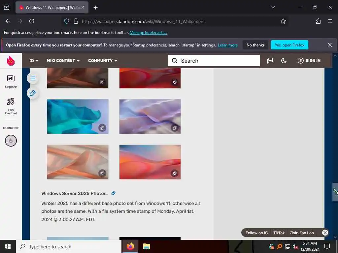Open the table of contents list icon
This screenshot has width=338, height=253.
pos(33,78)
